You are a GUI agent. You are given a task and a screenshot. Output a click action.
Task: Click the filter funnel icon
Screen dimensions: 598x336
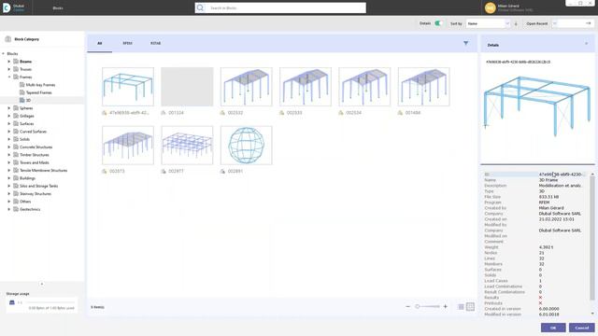pyautogui.click(x=465, y=44)
